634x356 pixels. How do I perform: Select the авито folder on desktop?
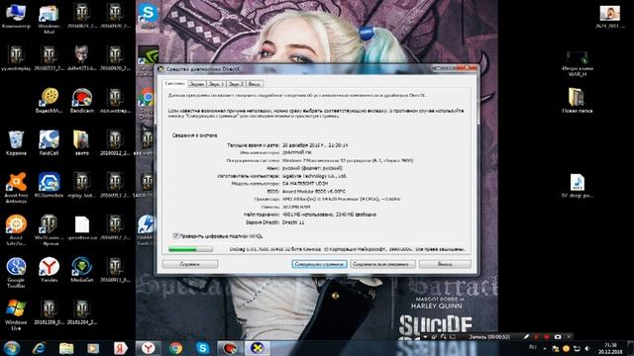tap(81, 142)
